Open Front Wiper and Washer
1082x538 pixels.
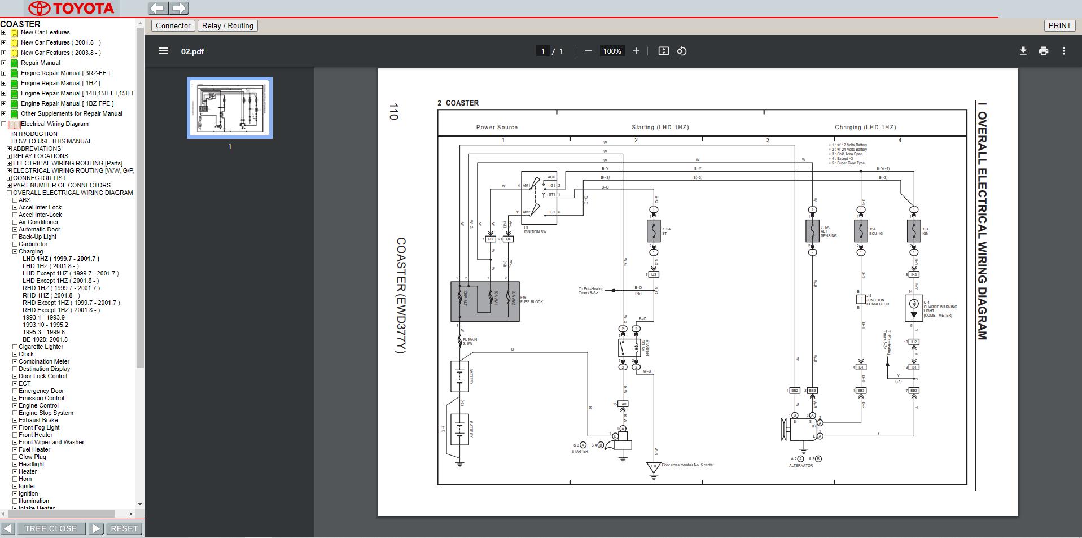(x=51, y=443)
